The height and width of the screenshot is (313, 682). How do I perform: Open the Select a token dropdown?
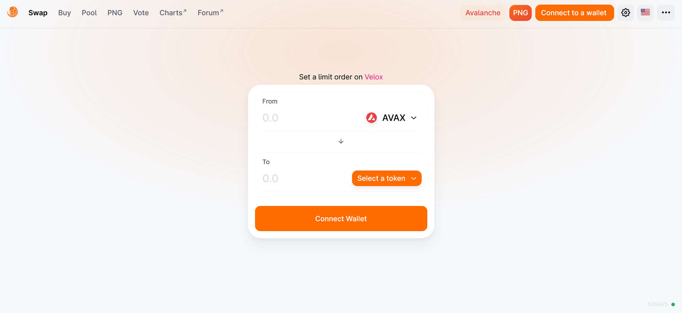click(386, 178)
